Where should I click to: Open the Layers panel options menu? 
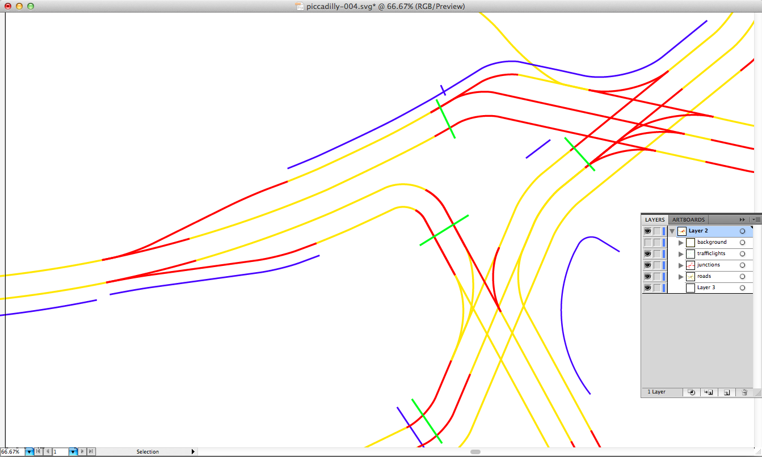(x=756, y=219)
